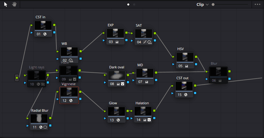Select the hand pan tool
Screen dimensions: 264x138
tap(14, 4)
